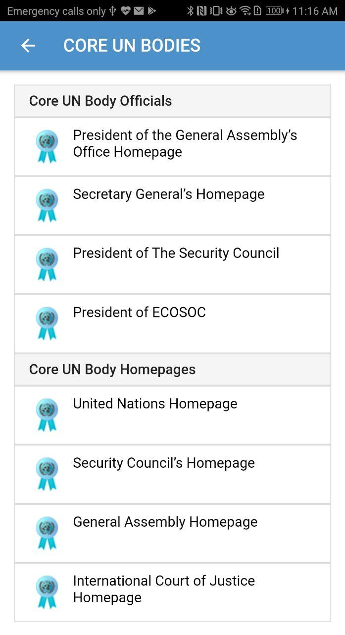345x635 pixels.
Task: Tap ribbon icon next to United Nations Homepage
Action: click(x=47, y=415)
